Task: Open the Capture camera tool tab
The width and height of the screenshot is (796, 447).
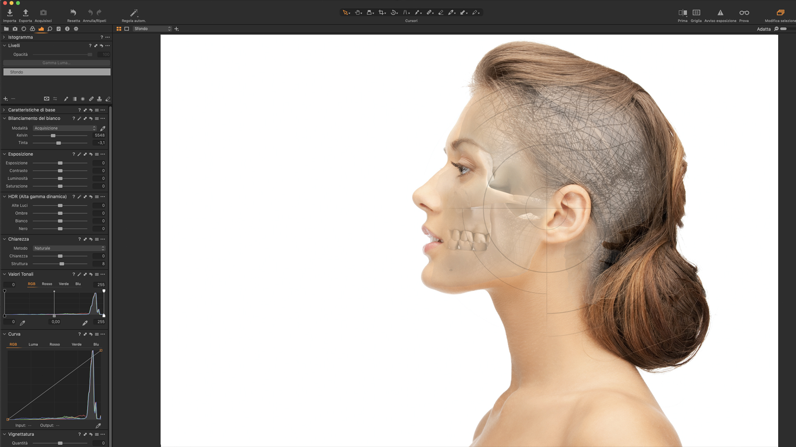Action: (x=15, y=29)
